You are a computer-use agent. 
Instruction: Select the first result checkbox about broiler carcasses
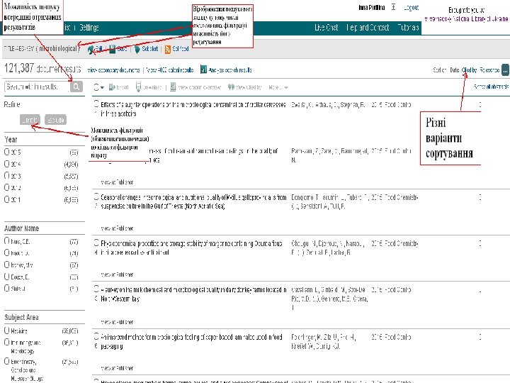(x=96, y=104)
